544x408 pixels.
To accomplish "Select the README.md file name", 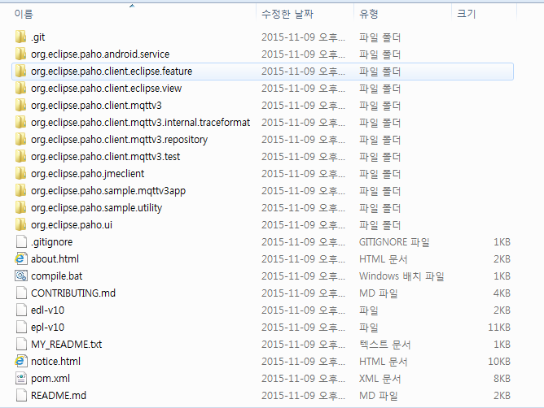I will pyautogui.click(x=59, y=395).
